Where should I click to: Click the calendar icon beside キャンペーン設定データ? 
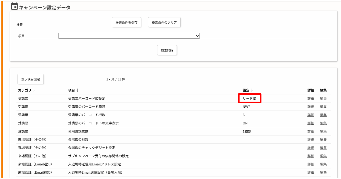[x=14, y=6]
